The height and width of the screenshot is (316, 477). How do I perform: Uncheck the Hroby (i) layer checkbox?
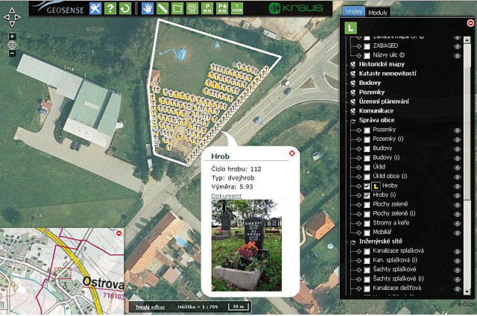click(x=367, y=195)
